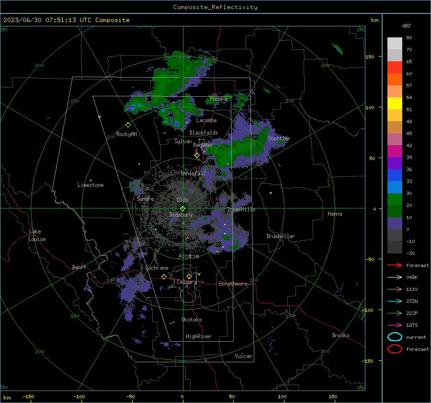Screen dimensions: 431x403
Task: Click the Airdrie city label
Action: [x=189, y=256]
